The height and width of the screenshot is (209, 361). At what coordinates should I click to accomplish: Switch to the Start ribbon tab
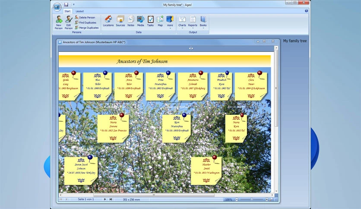click(x=67, y=11)
